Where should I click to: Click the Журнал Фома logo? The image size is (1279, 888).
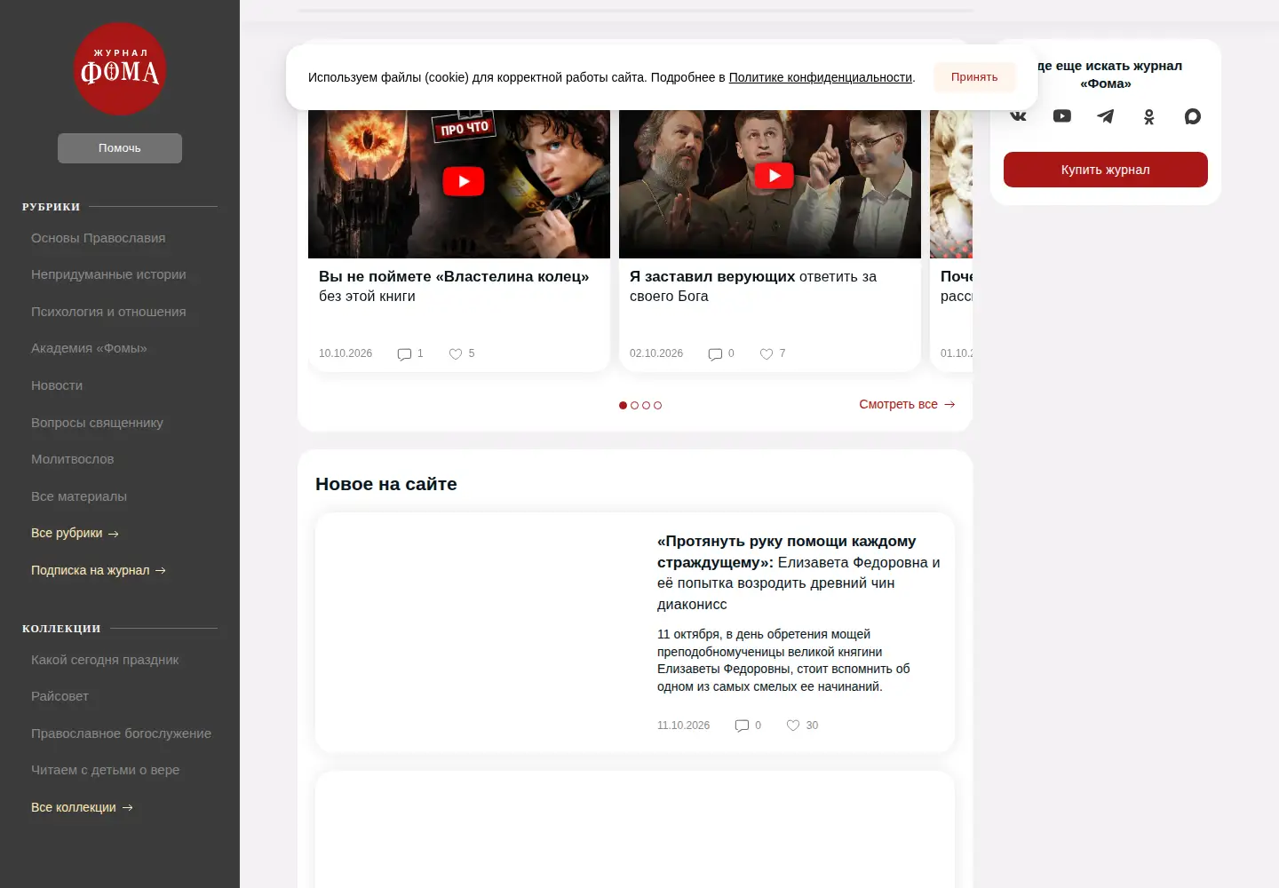[x=120, y=68]
